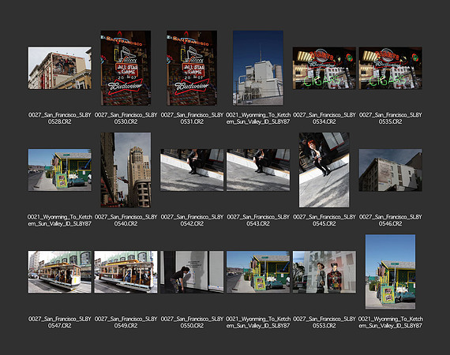Screen dimensions: 450x355
Task: Pick the Budweiser neon thumbnail labeled 0531.CR2
Action: tap(192, 69)
